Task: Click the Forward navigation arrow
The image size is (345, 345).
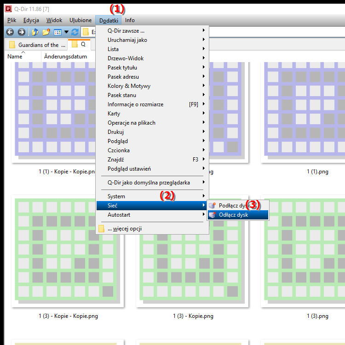Action: click(x=21, y=32)
